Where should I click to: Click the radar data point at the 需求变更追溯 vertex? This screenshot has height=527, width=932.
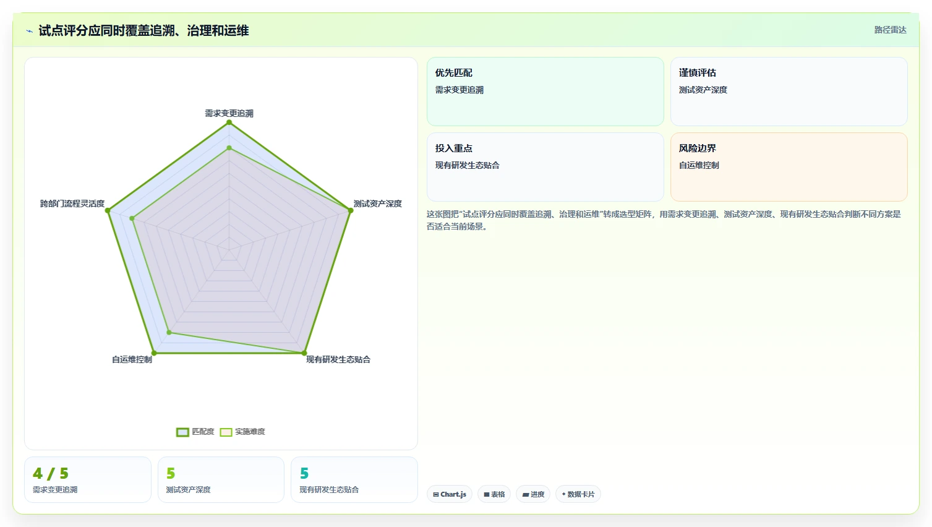(x=229, y=122)
